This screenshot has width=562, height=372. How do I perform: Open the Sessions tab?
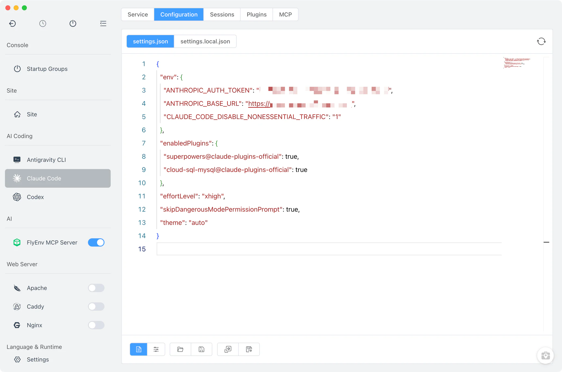coord(222,14)
